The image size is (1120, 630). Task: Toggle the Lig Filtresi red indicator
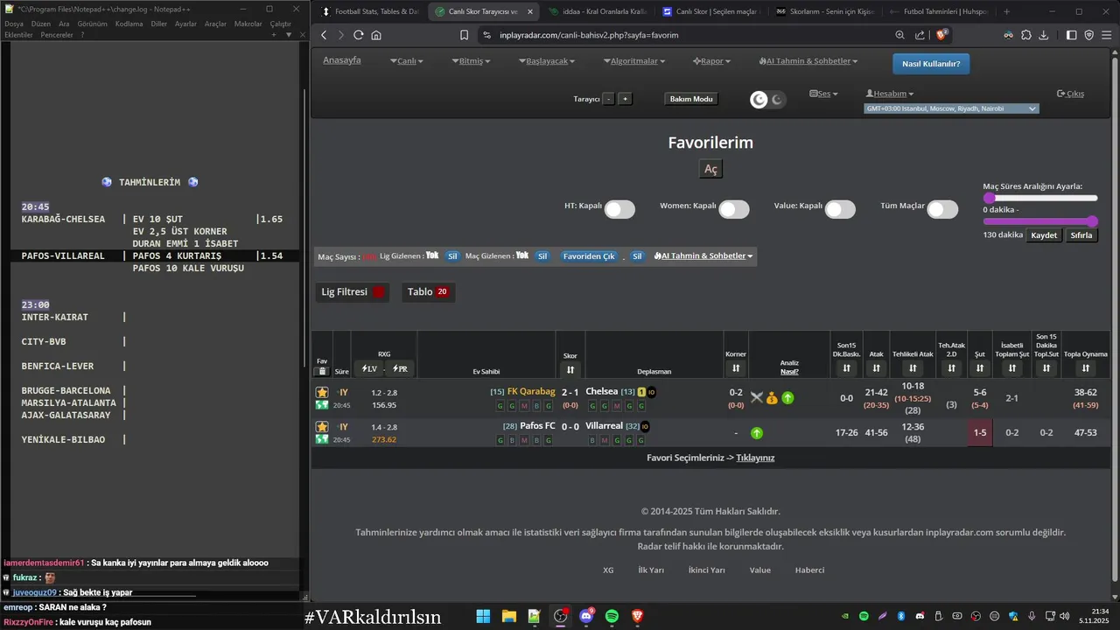[x=378, y=292]
